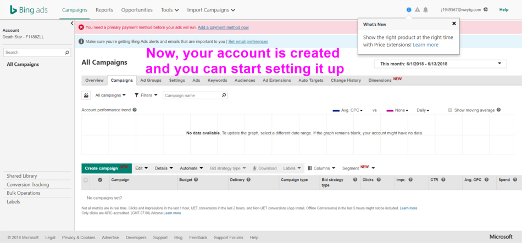
Task: Click Add a payment method now link
Action: pos(223,27)
